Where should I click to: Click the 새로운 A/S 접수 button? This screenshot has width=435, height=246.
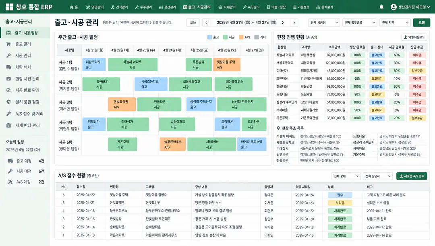point(412,176)
